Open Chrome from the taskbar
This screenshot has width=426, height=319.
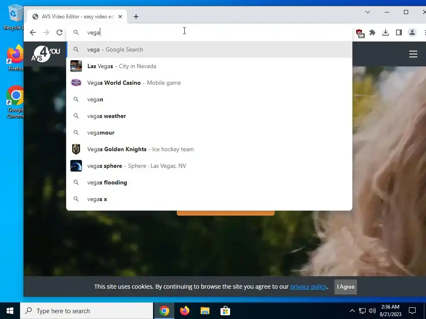pos(164,311)
